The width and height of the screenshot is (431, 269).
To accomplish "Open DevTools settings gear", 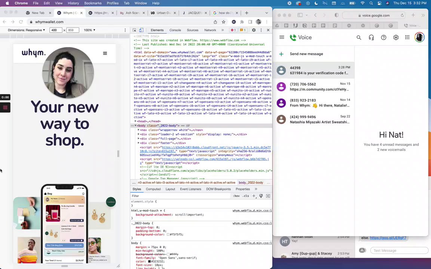I will (254, 30).
